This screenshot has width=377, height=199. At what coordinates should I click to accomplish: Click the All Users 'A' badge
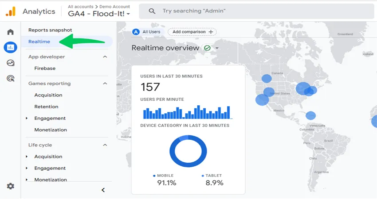136,32
